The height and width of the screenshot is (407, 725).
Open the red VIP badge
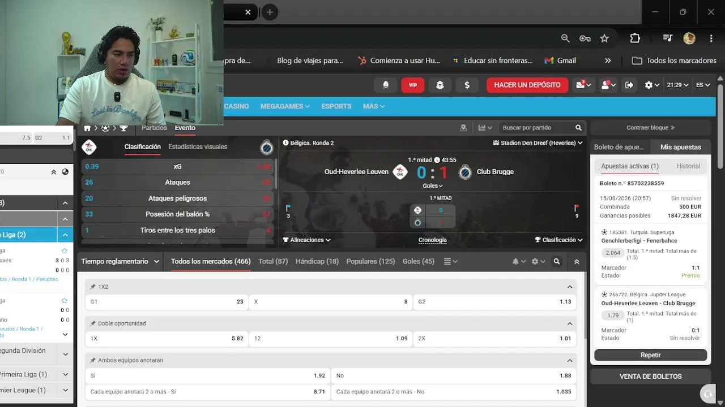point(413,85)
